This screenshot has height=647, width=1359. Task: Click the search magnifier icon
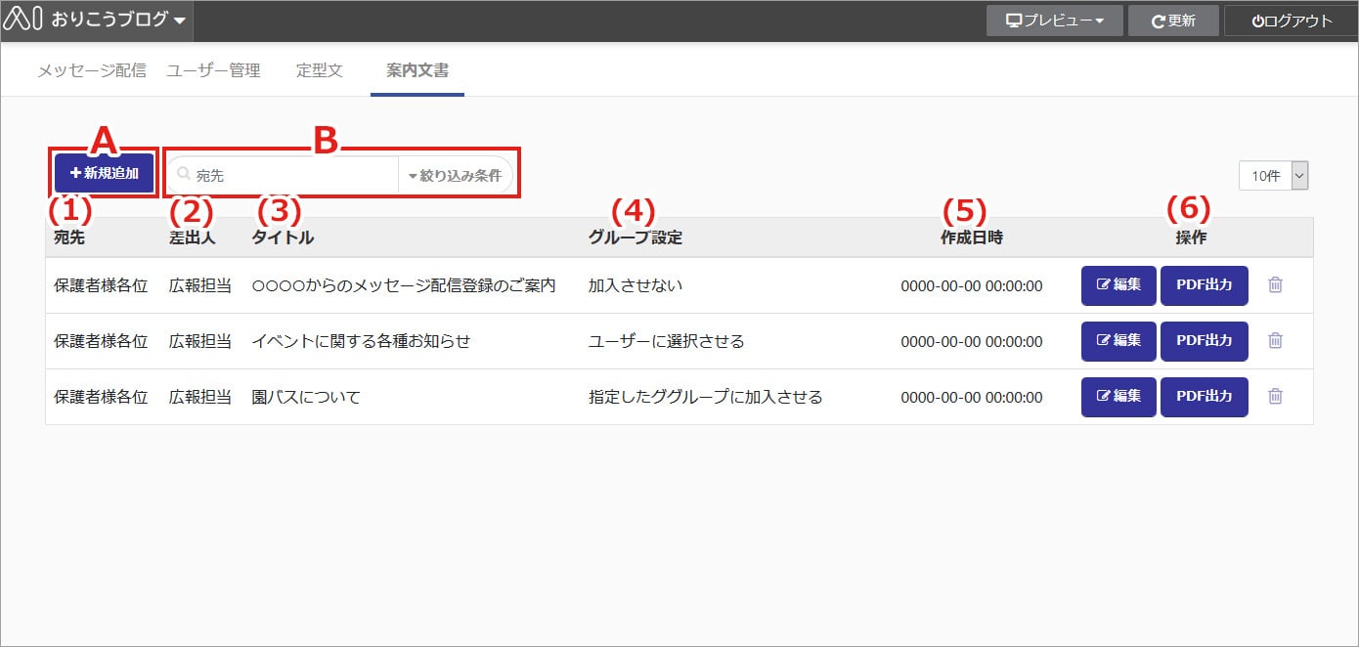[x=183, y=175]
